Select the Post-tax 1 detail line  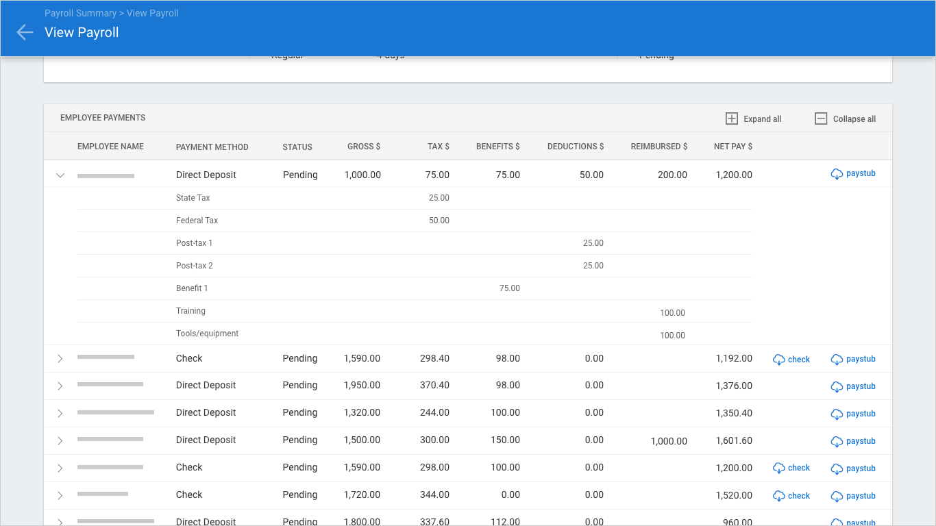click(x=414, y=243)
